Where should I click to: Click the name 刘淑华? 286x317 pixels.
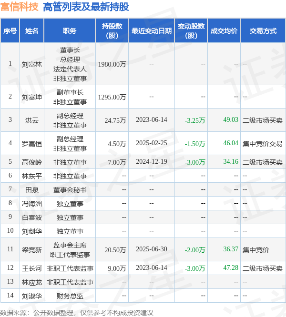[x=32, y=296]
